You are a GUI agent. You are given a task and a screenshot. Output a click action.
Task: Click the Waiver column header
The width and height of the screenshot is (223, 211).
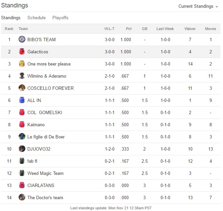190,29
